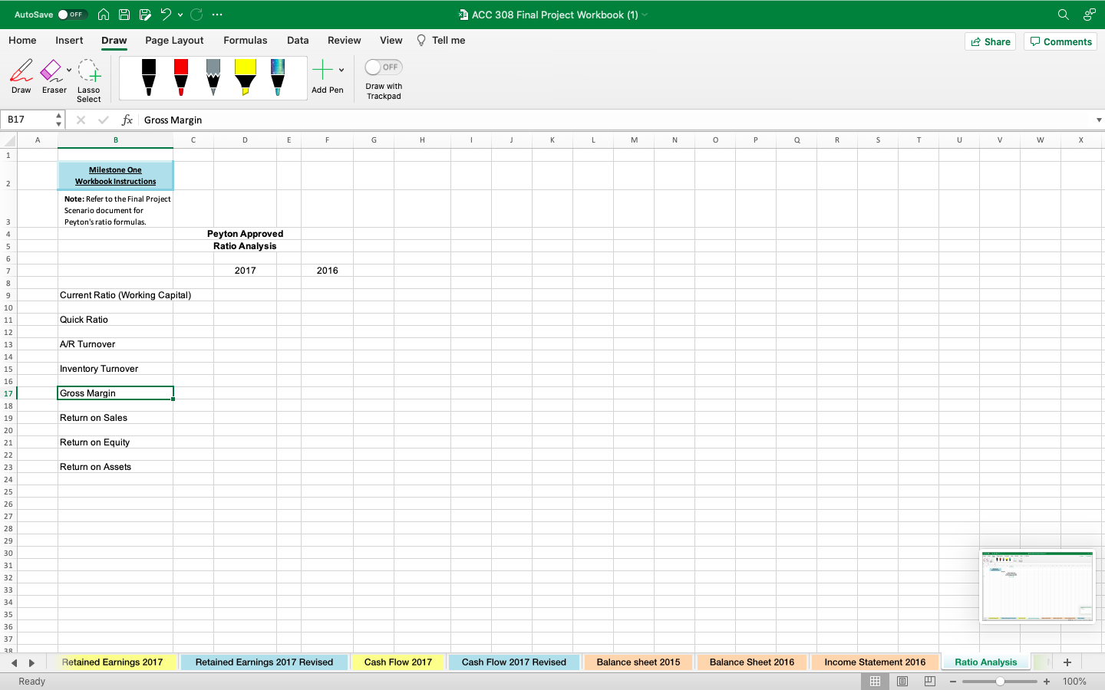Switch to the Home ribbon tab

22,41
